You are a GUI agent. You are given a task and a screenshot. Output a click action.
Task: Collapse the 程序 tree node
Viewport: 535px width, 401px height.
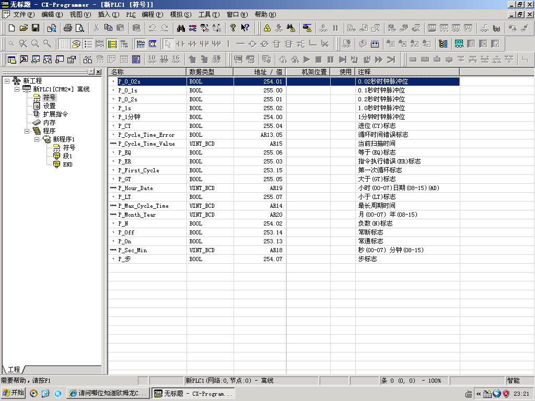pos(27,131)
